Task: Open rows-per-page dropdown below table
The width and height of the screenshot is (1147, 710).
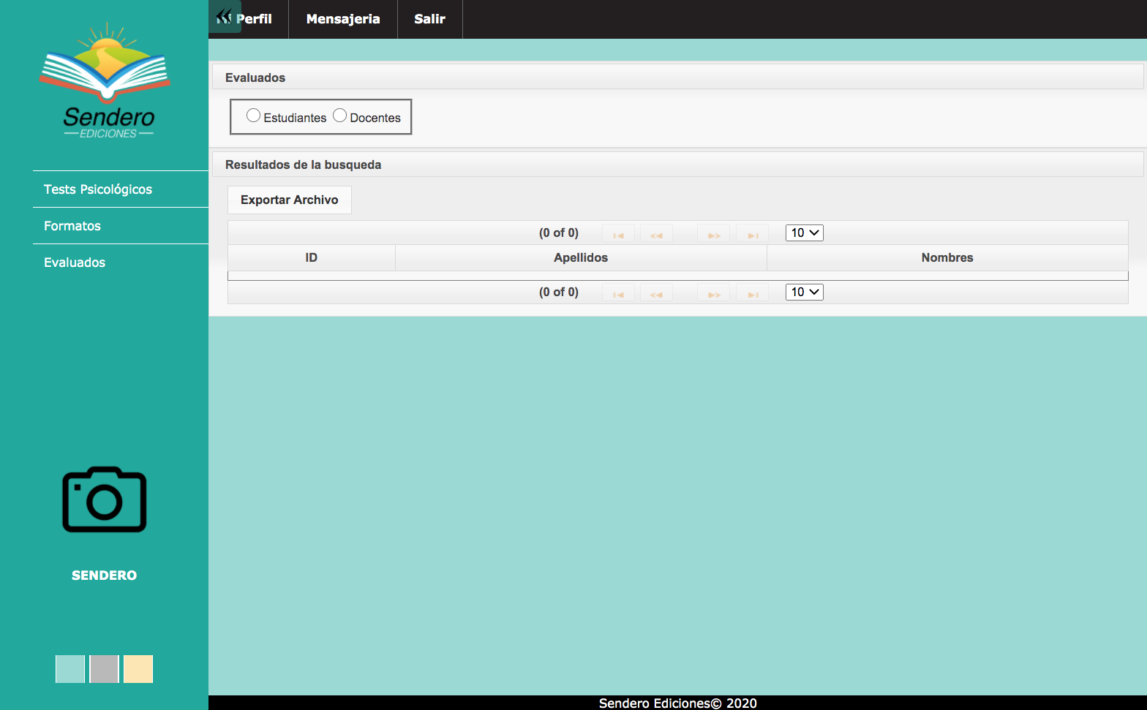Action: point(804,292)
